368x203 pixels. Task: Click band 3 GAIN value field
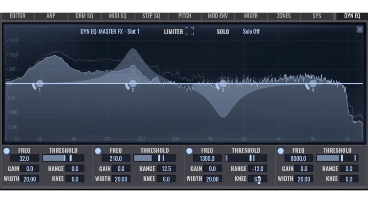point(212,169)
